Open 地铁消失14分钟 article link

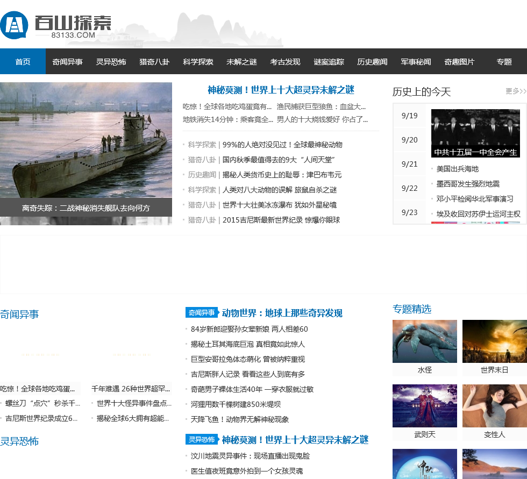[x=228, y=119]
